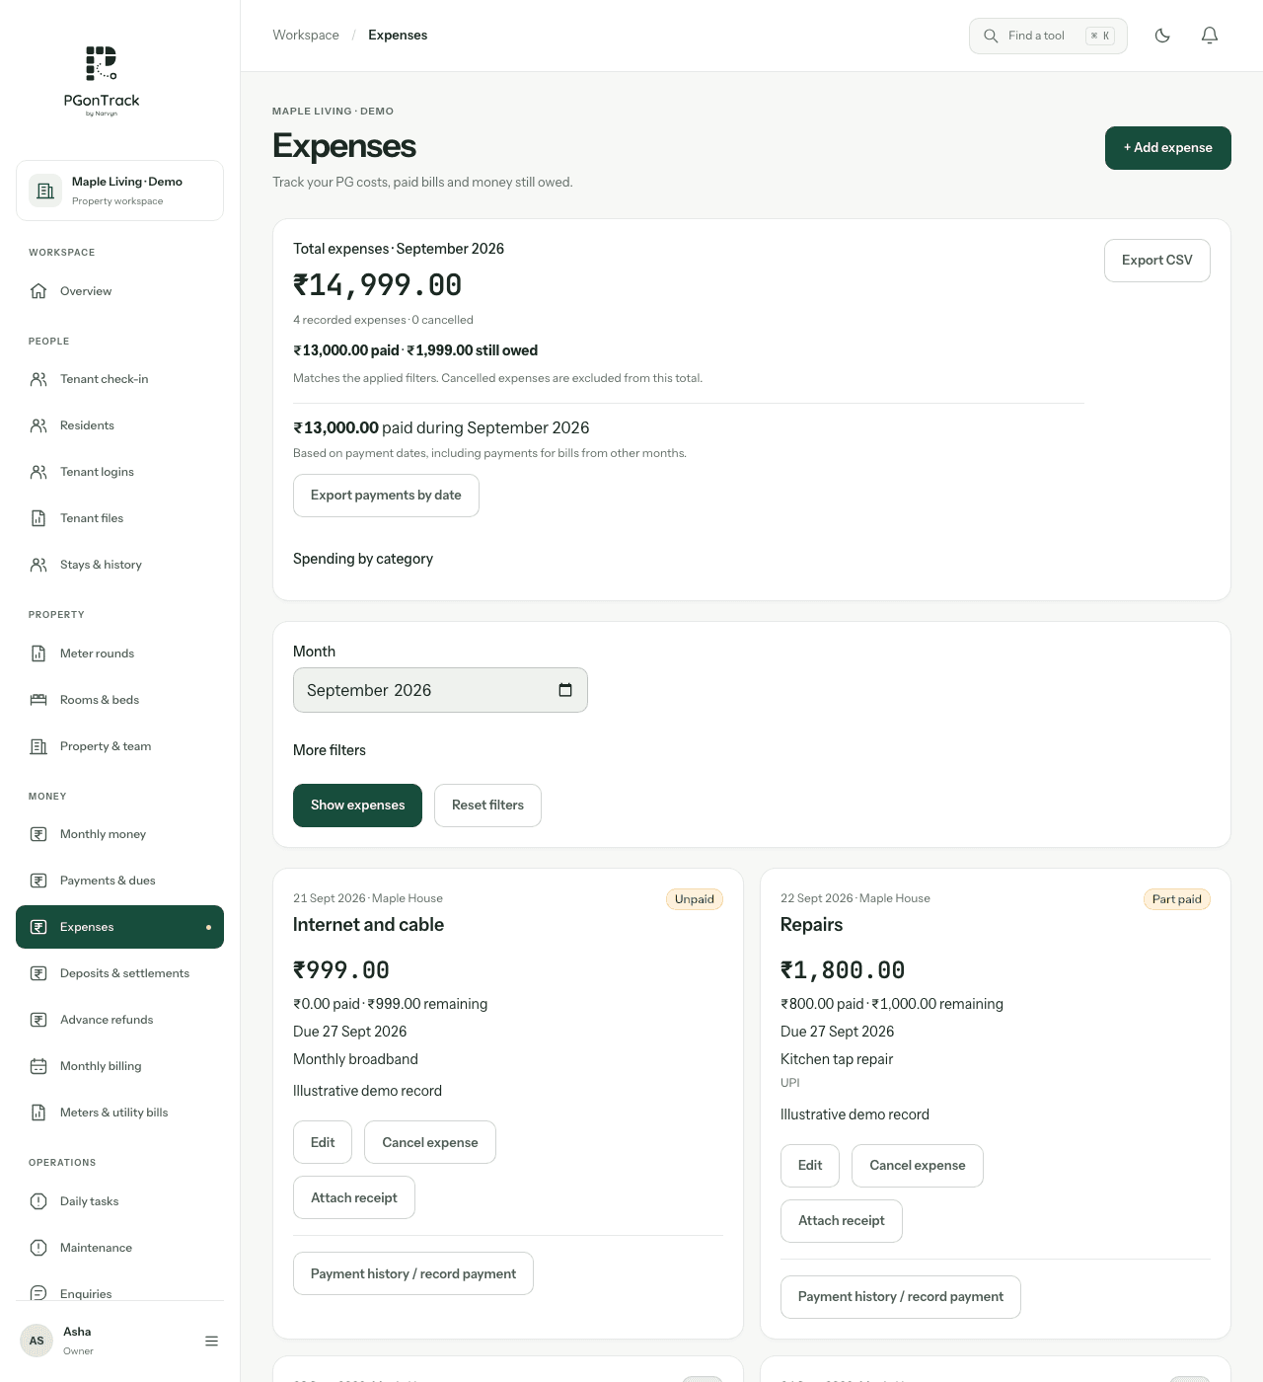
Task: Click the Residents icon in the sidebar
Action: click(x=38, y=425)
